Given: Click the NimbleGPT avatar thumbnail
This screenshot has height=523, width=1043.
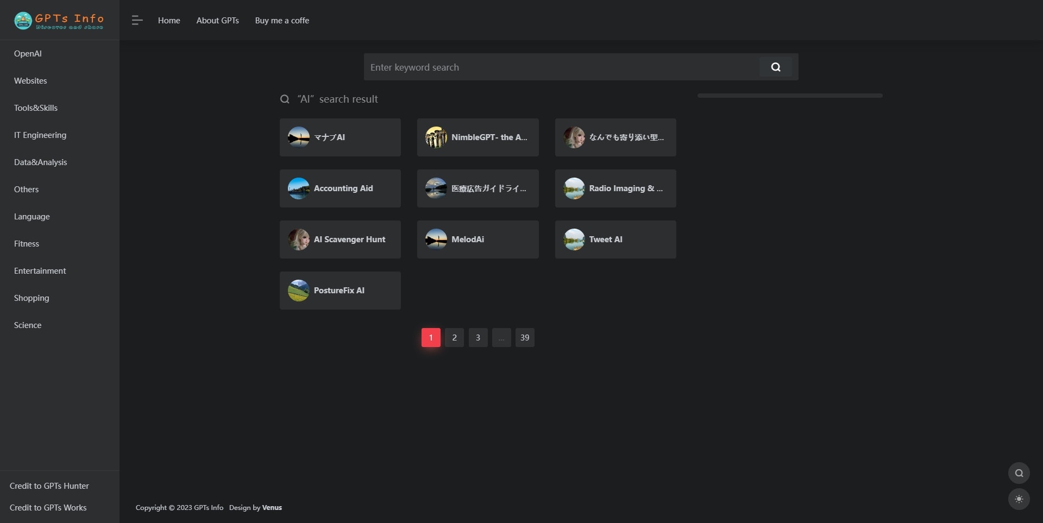Looking at the screenshot, I should (x=436, y=137).
